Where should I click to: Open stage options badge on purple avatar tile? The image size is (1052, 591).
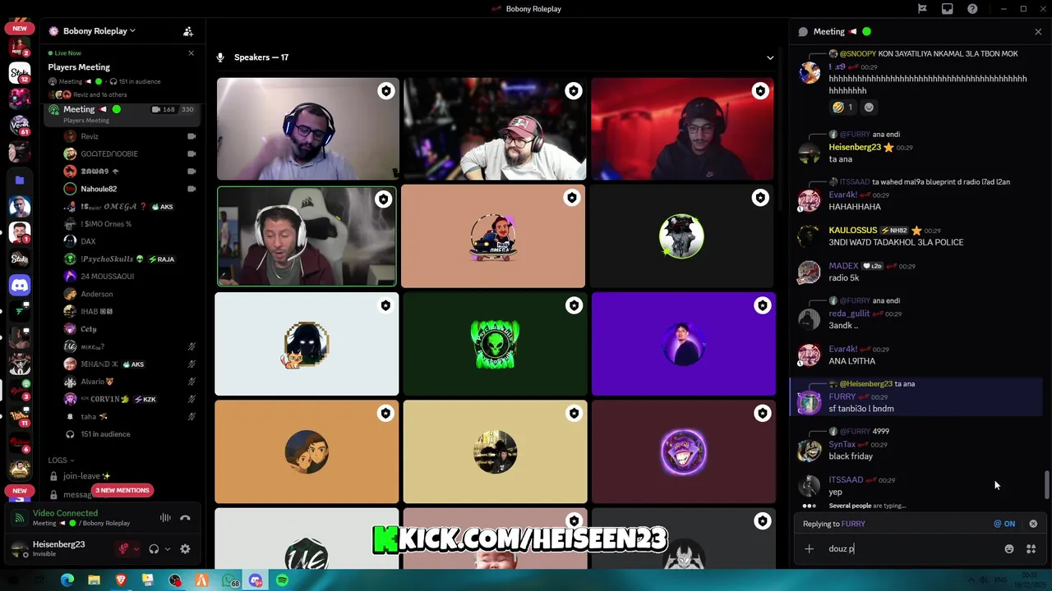coord(762,306)
